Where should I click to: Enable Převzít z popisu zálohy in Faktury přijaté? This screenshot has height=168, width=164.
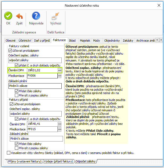[x=16, y=148]
